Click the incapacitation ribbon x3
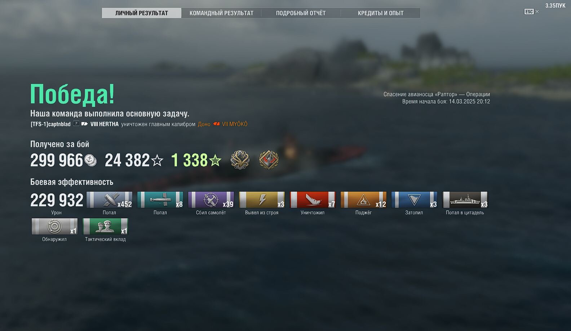Image resolution: width=571 pixels, height=331 pixels. (x=262, y=200)
